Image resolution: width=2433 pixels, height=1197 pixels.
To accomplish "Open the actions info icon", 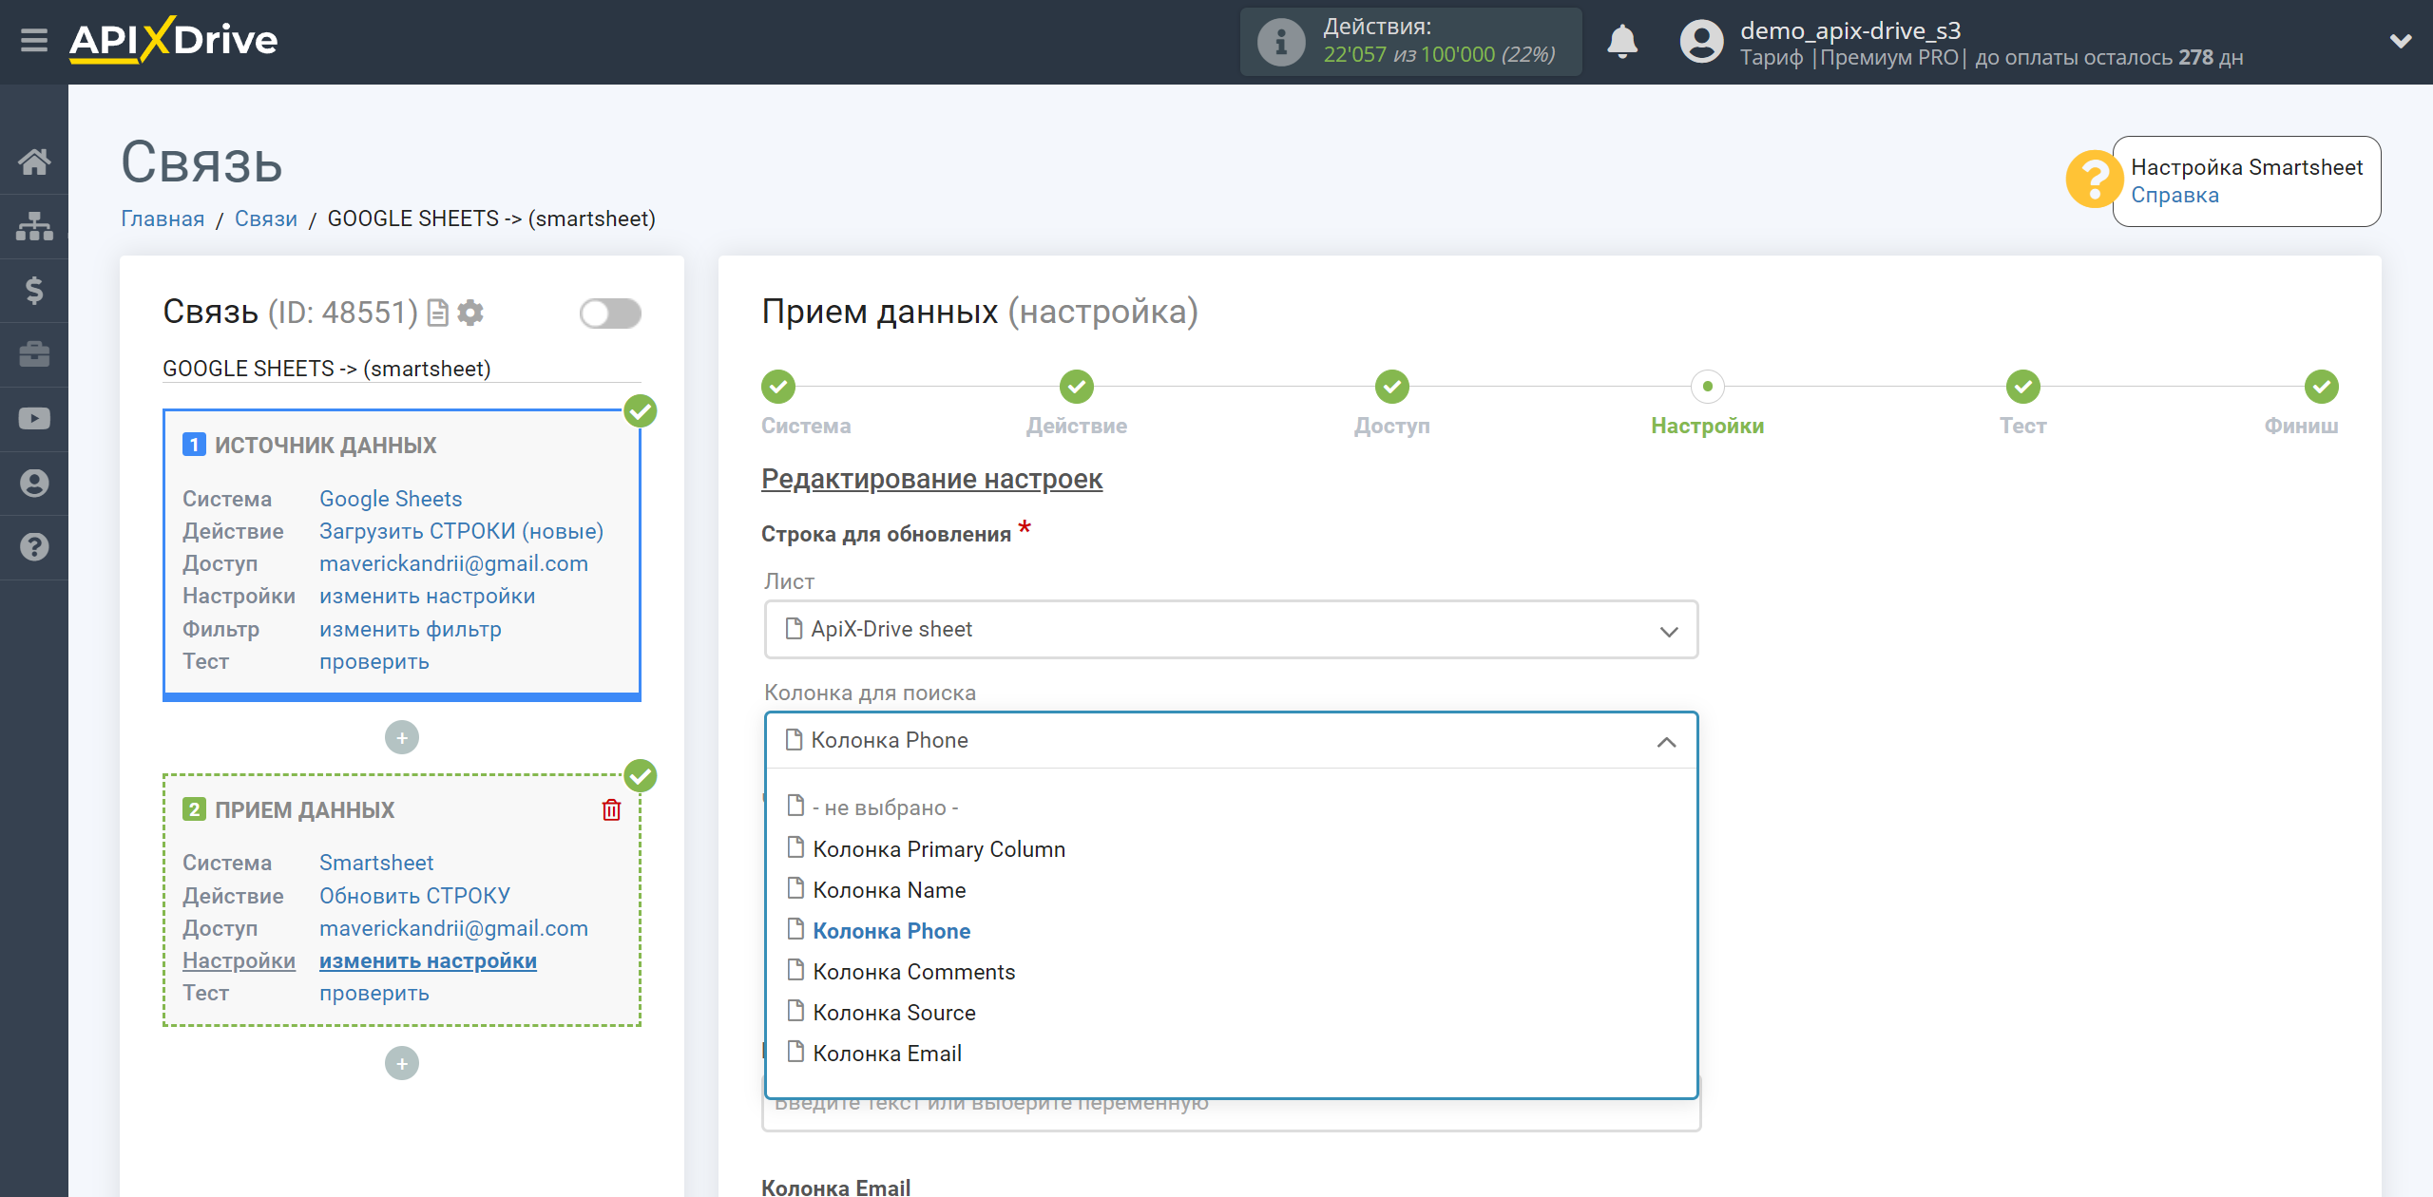I will (x=1281, y=42).
